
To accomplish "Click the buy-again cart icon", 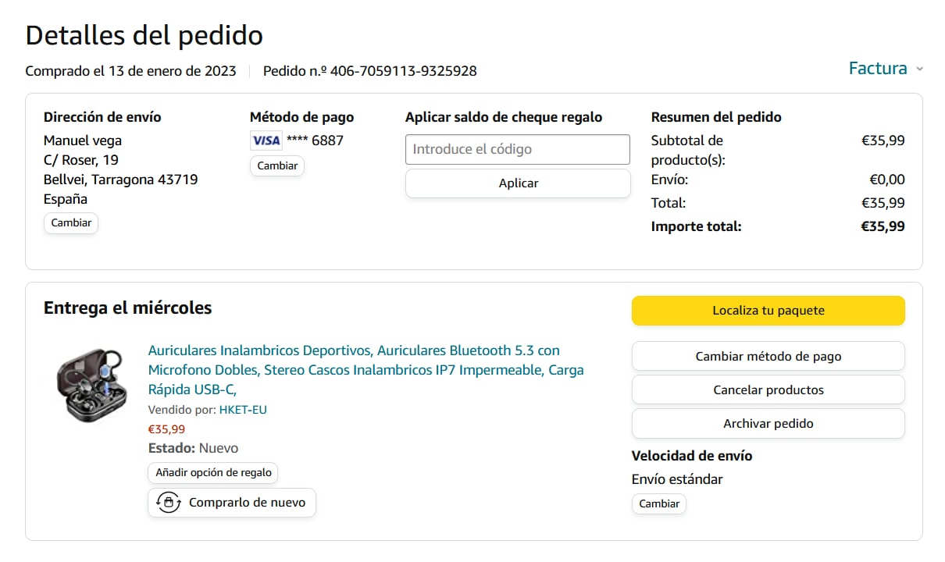I will click(169, 503).
